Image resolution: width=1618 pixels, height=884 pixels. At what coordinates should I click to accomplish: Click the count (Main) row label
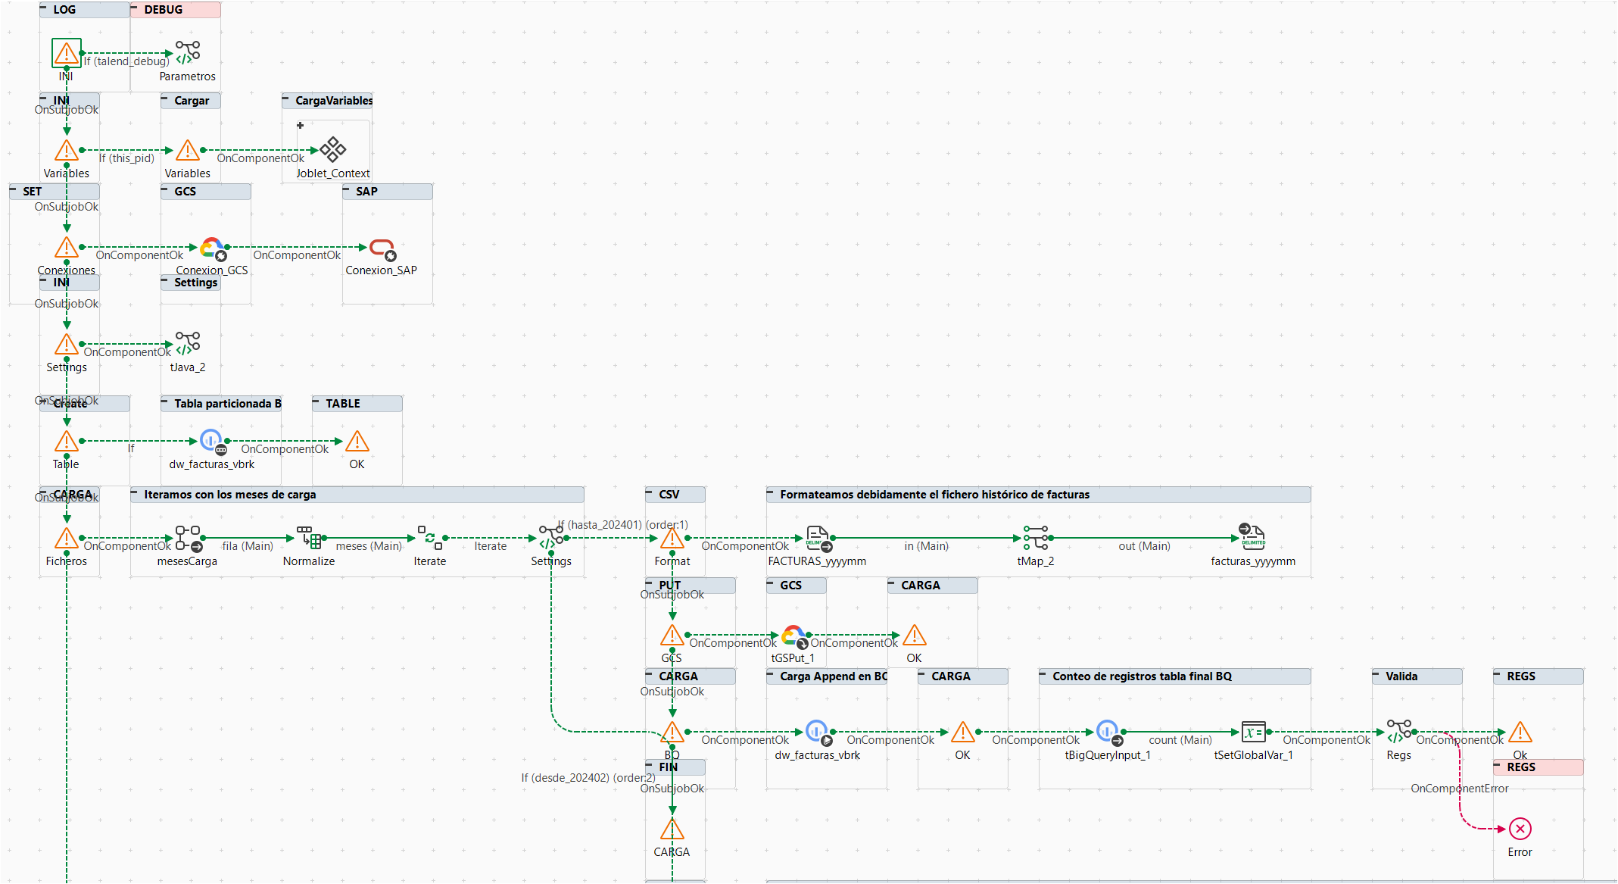click(1180, 740)
